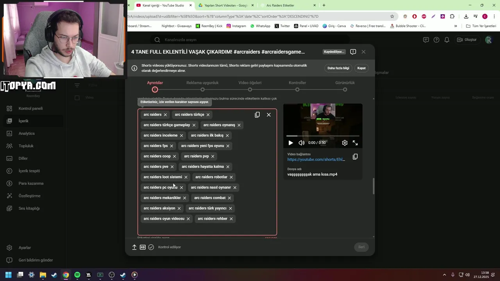Screen dimensions: 500x281
Task: Open 'Diller' in the sidebar
Action: (x=33, y=158)
